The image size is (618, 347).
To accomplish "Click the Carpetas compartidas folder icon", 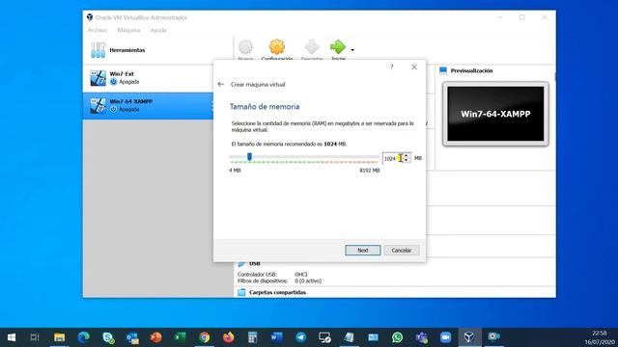I will click(241, 292).
